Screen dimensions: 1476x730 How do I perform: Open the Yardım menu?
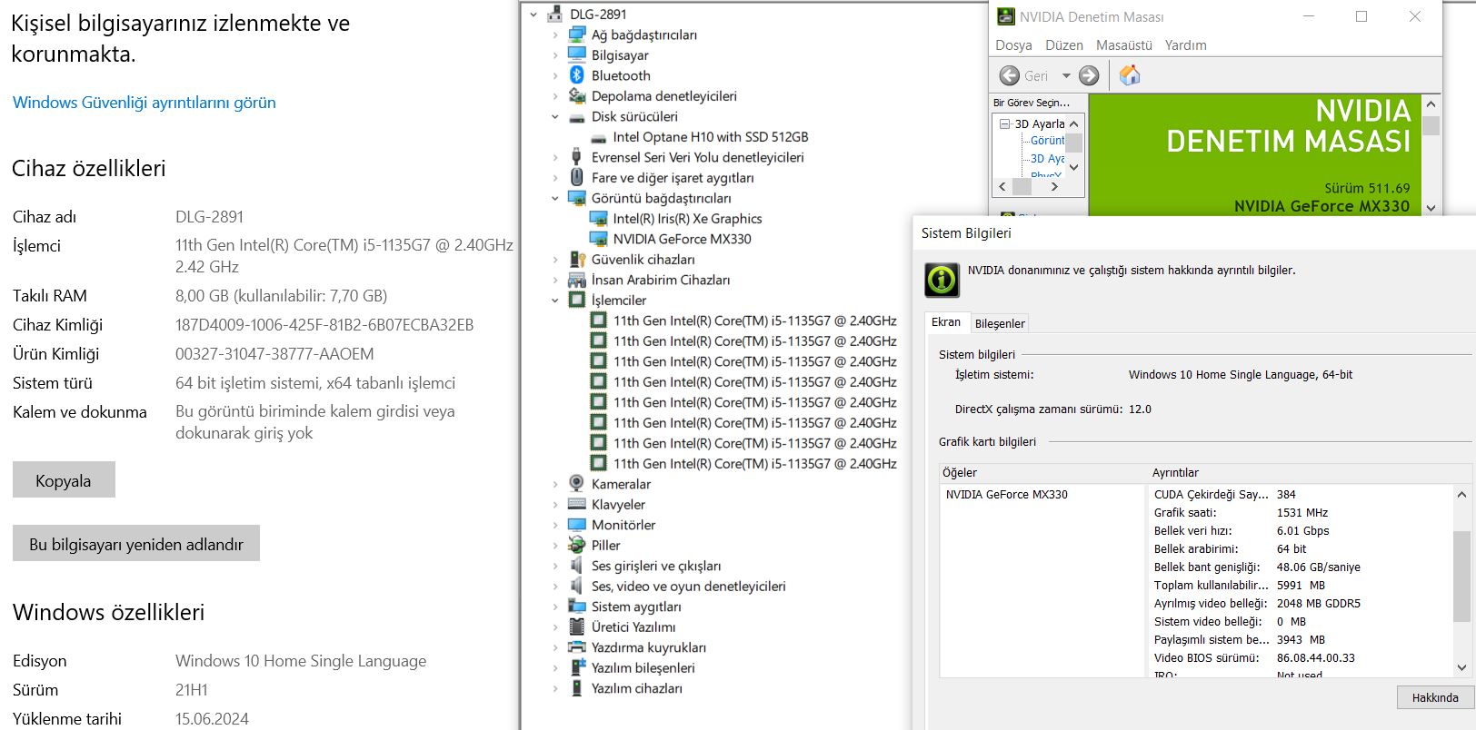point(1186,45)
